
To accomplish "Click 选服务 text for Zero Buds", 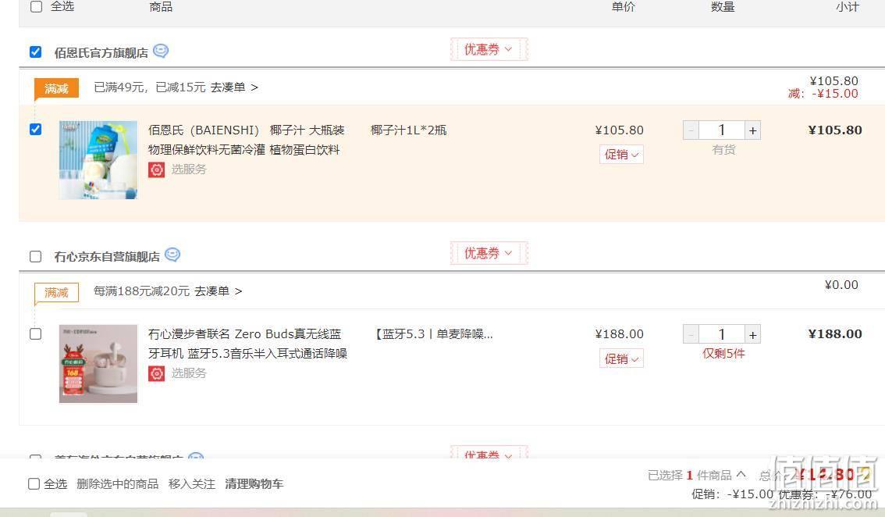I will (189, 373).
